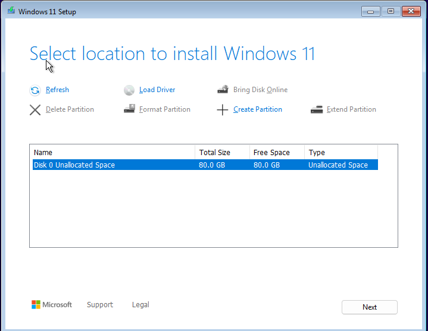Open the Refresh link
Image resolution: width=428 pixels, height=331 pixels.
click(57, 90)
